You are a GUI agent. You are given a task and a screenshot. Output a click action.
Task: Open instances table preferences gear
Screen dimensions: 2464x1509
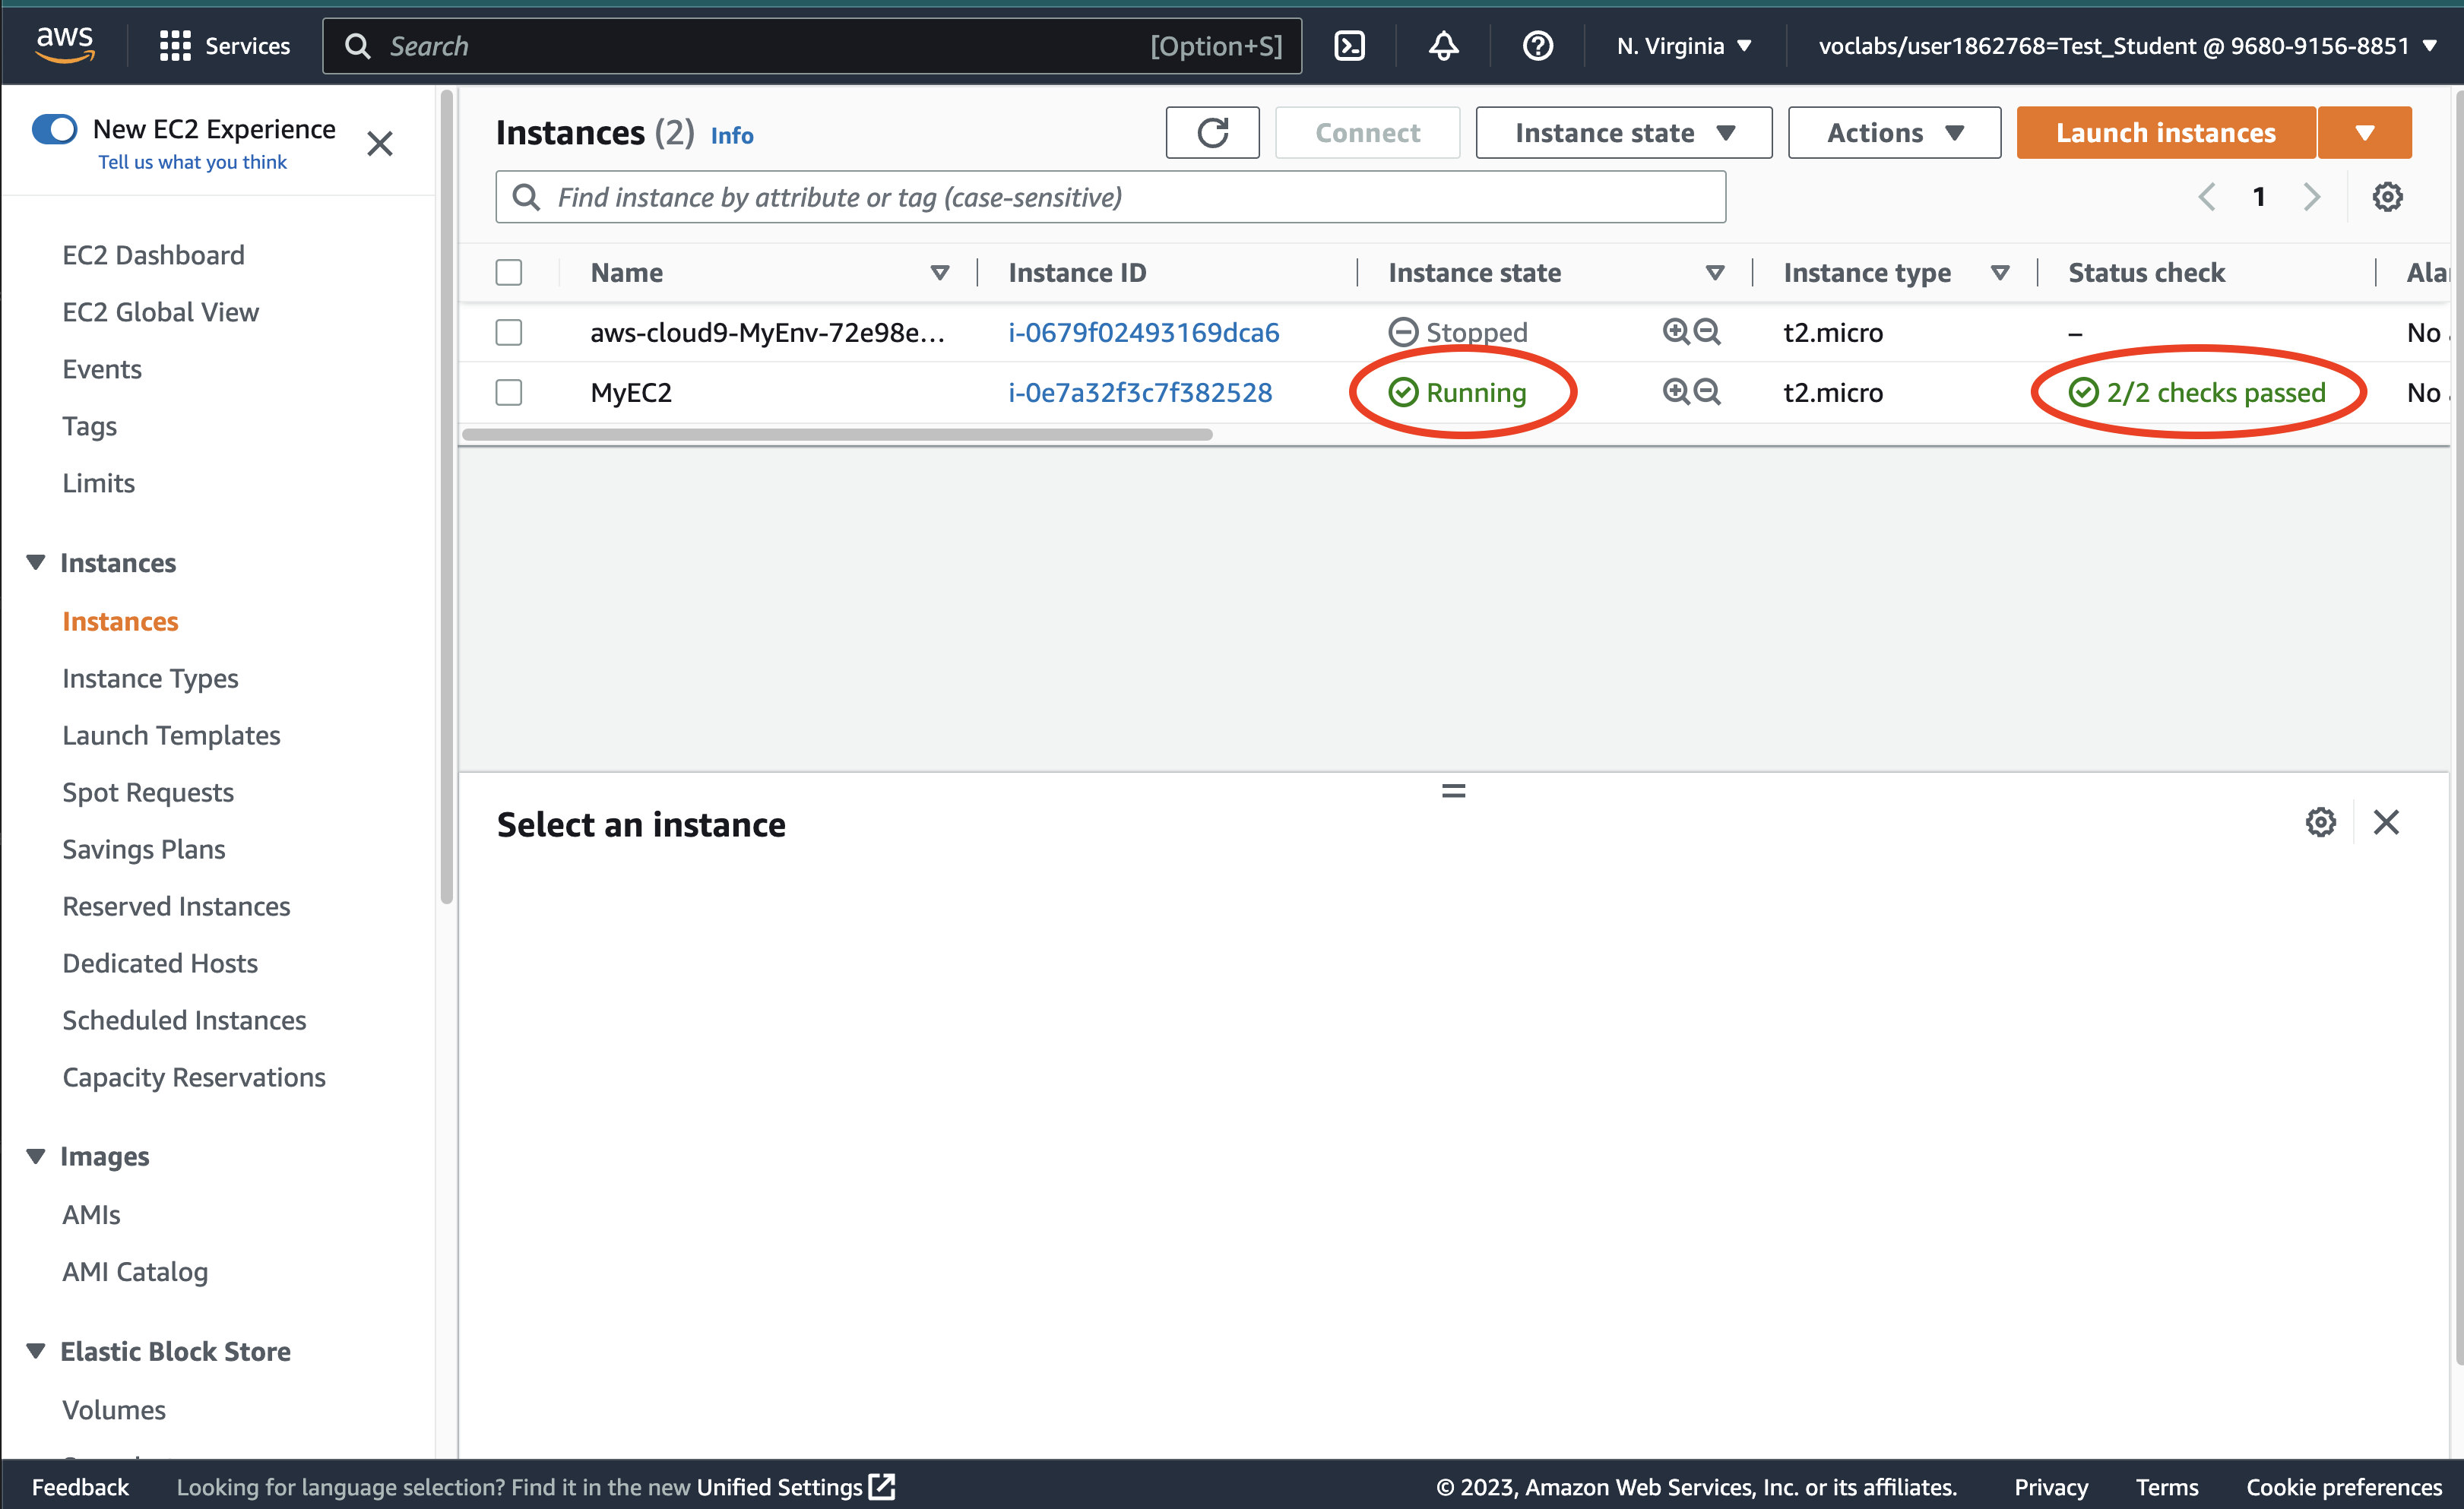tap(2388, 196)
